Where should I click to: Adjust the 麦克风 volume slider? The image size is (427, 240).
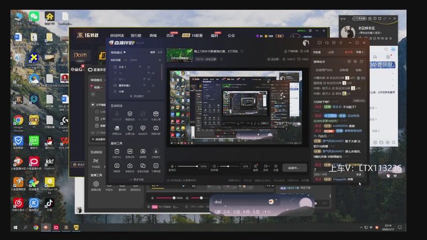(x=187, y=166)
